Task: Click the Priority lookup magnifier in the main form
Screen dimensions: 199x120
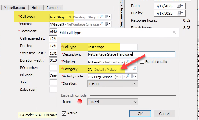Action: pyautogui.click(x=101, y=24)
